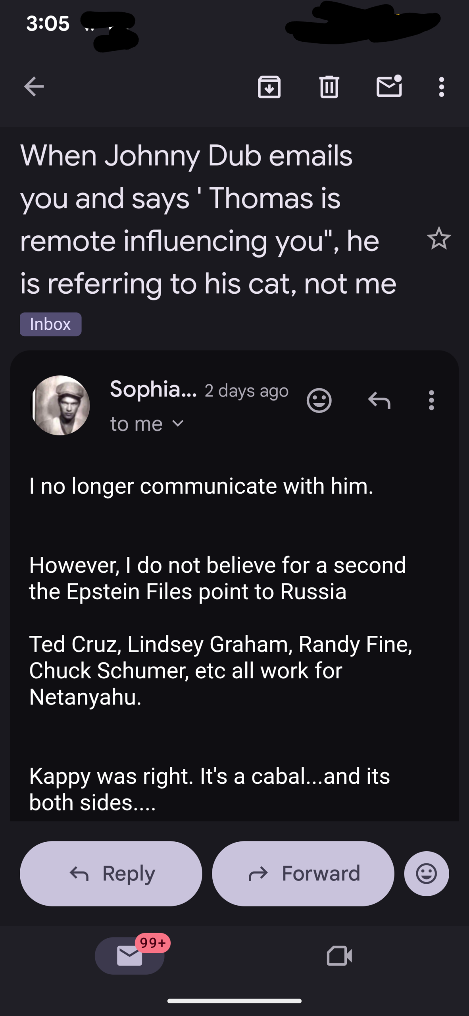Open the top toolbar overflow menu
469x1016 pixels.
[x=441, y=87]
